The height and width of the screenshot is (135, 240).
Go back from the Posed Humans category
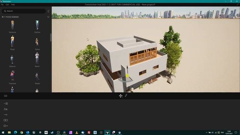(3, 17)
